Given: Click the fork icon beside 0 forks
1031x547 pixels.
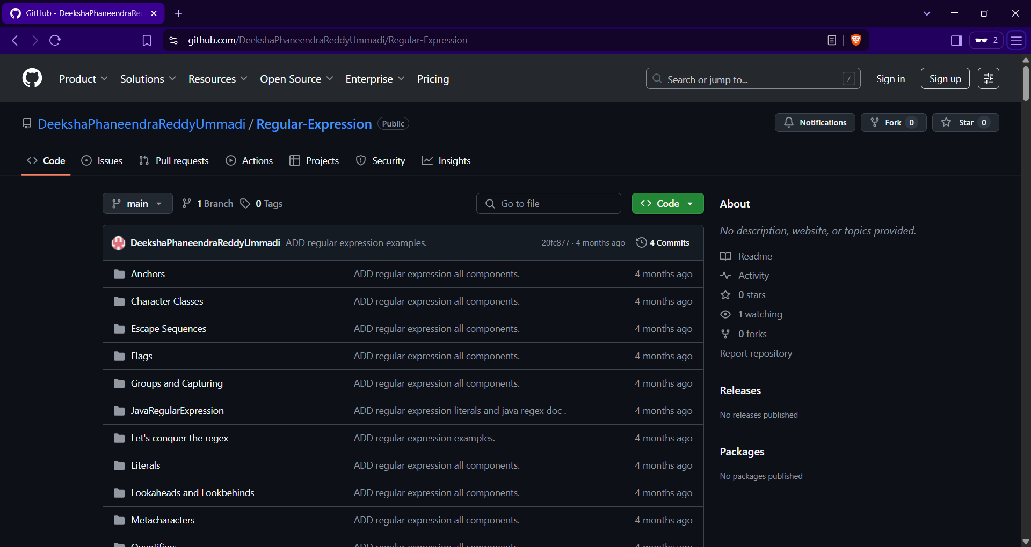Looking at the screenshot, I should 725,334.
